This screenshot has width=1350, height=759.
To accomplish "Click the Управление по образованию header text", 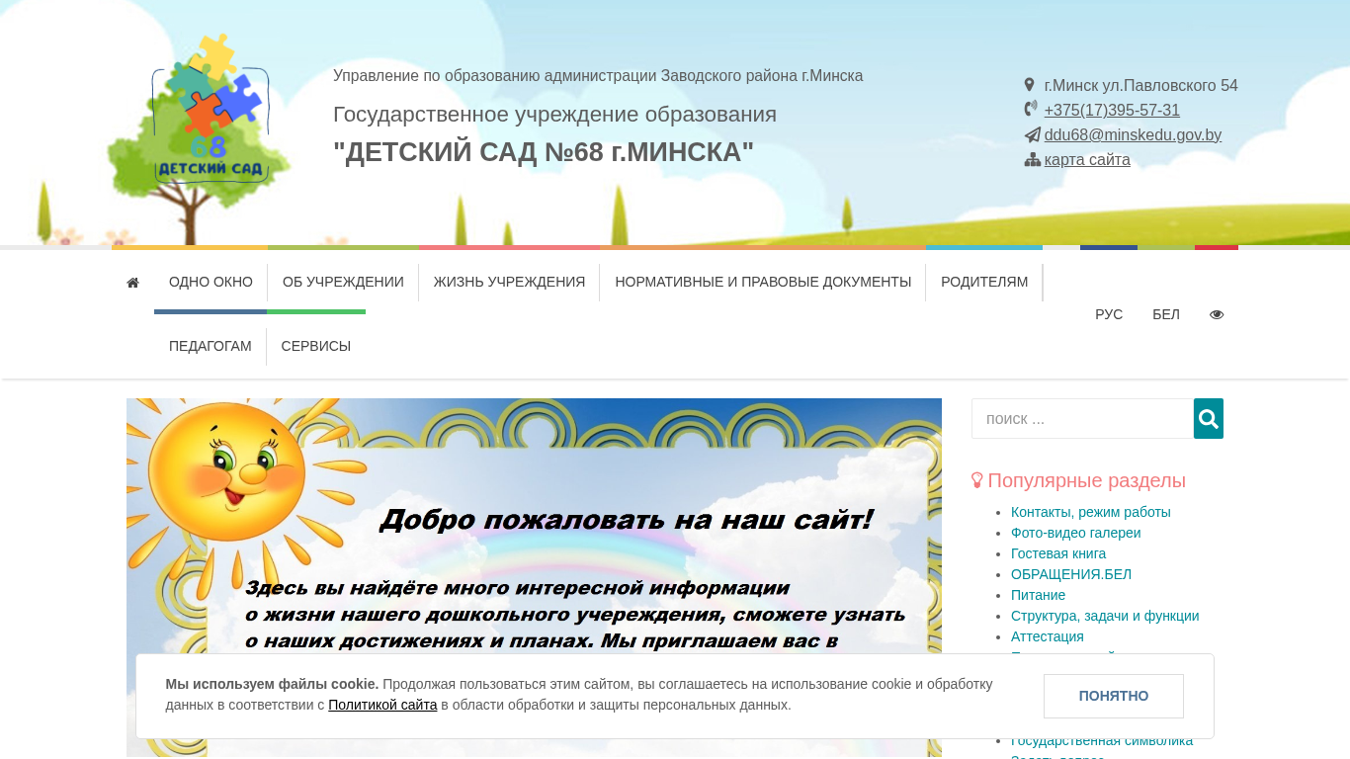I will click(598, 76).
